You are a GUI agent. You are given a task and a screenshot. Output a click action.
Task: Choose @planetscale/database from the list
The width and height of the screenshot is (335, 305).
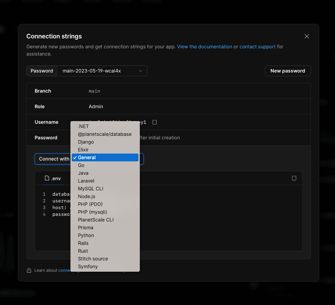click(x=105, y=134)
